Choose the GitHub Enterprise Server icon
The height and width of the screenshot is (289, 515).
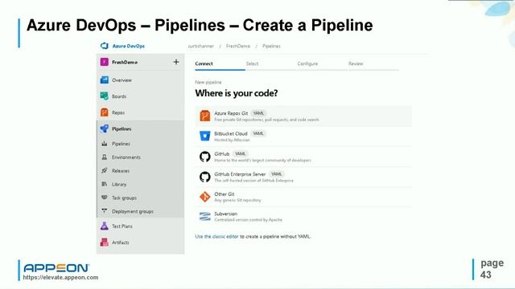point(205,177)
